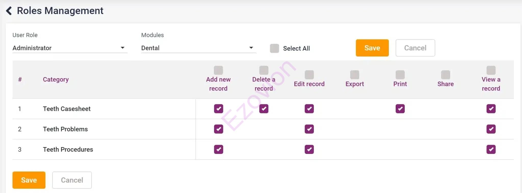Viewport: 522px width, 193px height.
Task: Uncheck View a record for Teeth Procedures
Action: [491, 149]
